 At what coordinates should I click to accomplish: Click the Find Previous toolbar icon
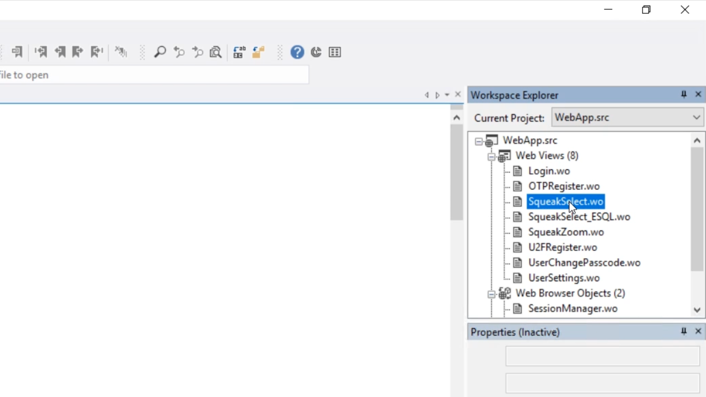[x=179, y=52]
